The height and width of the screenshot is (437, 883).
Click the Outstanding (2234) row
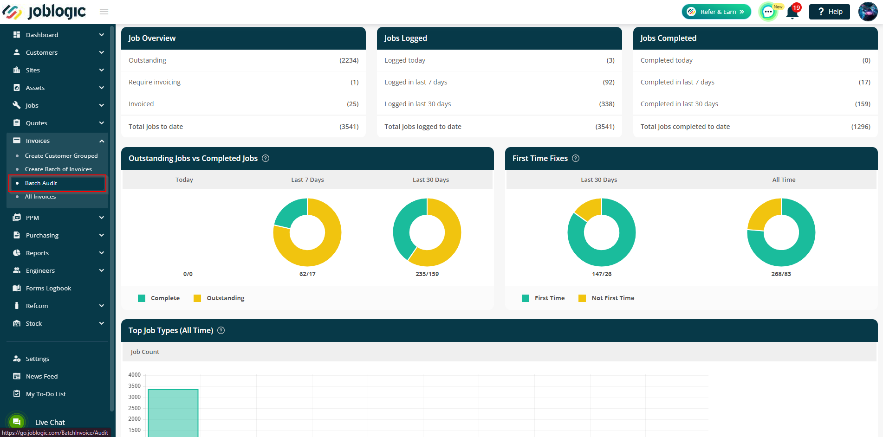pos(243,60)
